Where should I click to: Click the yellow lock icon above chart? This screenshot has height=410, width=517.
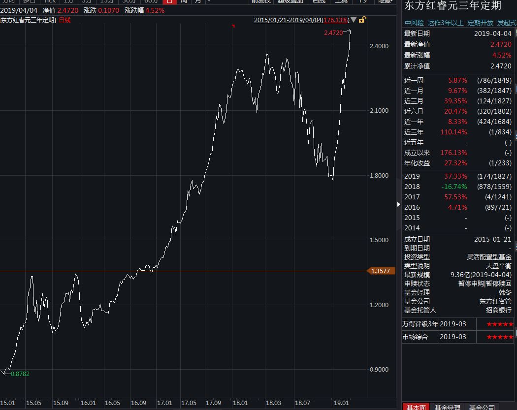coord(362,20)
